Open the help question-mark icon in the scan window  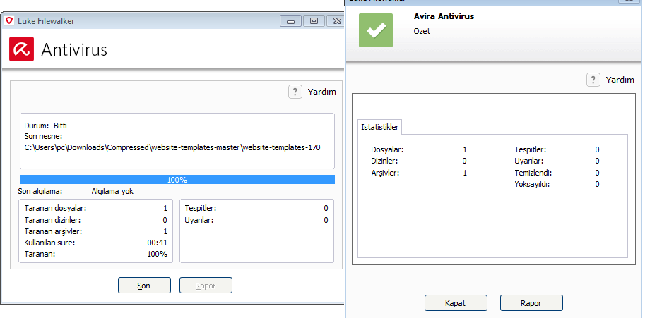(295, 92)
